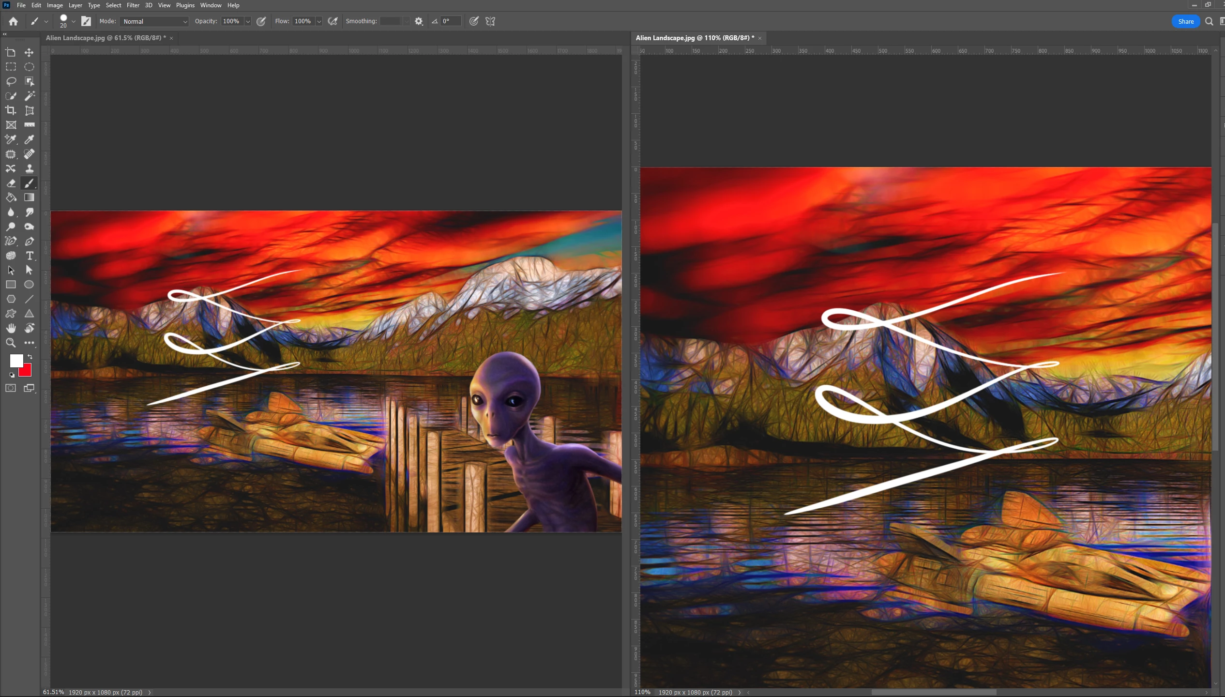Click the Share button
This screenshot has height=697, width=1225.
1185,21
